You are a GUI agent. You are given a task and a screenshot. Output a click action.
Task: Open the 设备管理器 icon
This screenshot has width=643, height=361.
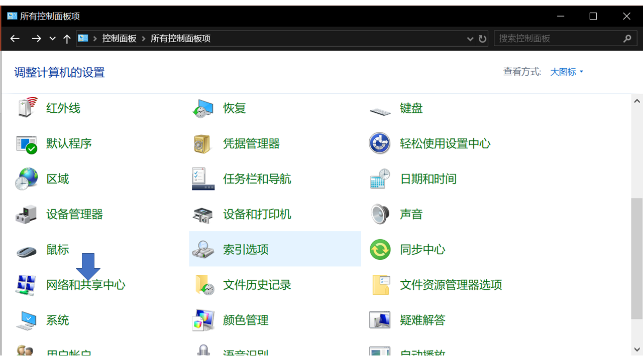[x=26, y=215]
